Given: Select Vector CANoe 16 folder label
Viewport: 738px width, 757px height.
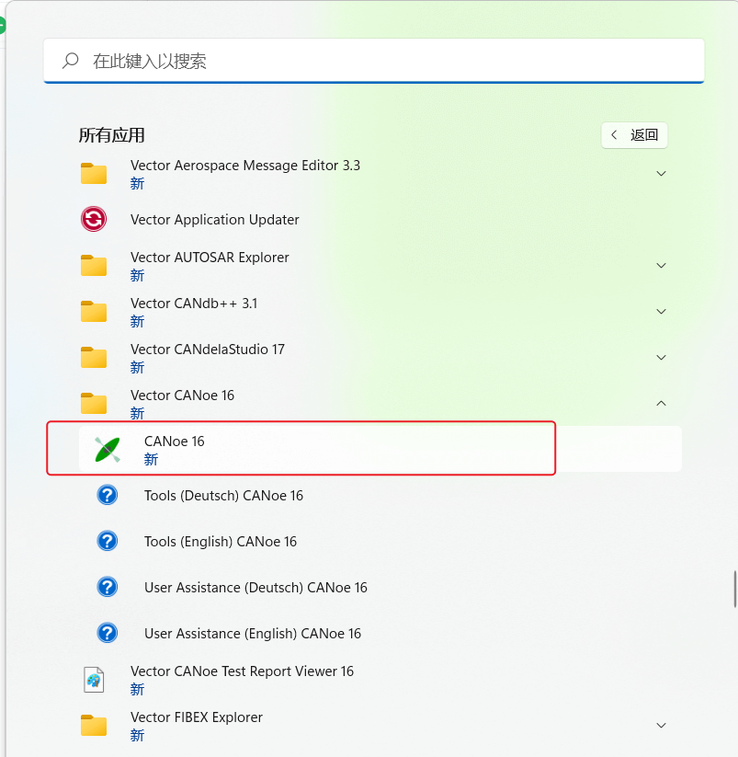Looking at the screenshot, I should (x=182, y=396).
